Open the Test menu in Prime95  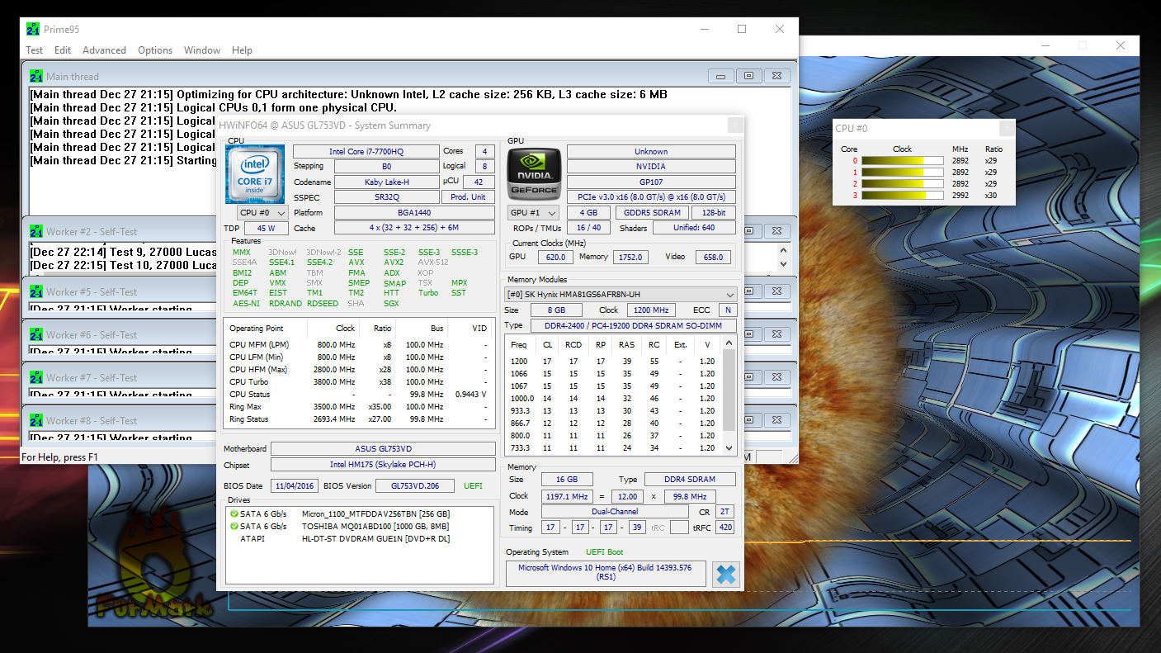pyautogui.click(x=35, y=50)
